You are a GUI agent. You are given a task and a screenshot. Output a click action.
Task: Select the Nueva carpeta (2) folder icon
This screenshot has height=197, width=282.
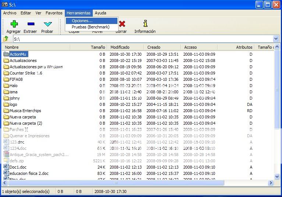click(6, 123)
